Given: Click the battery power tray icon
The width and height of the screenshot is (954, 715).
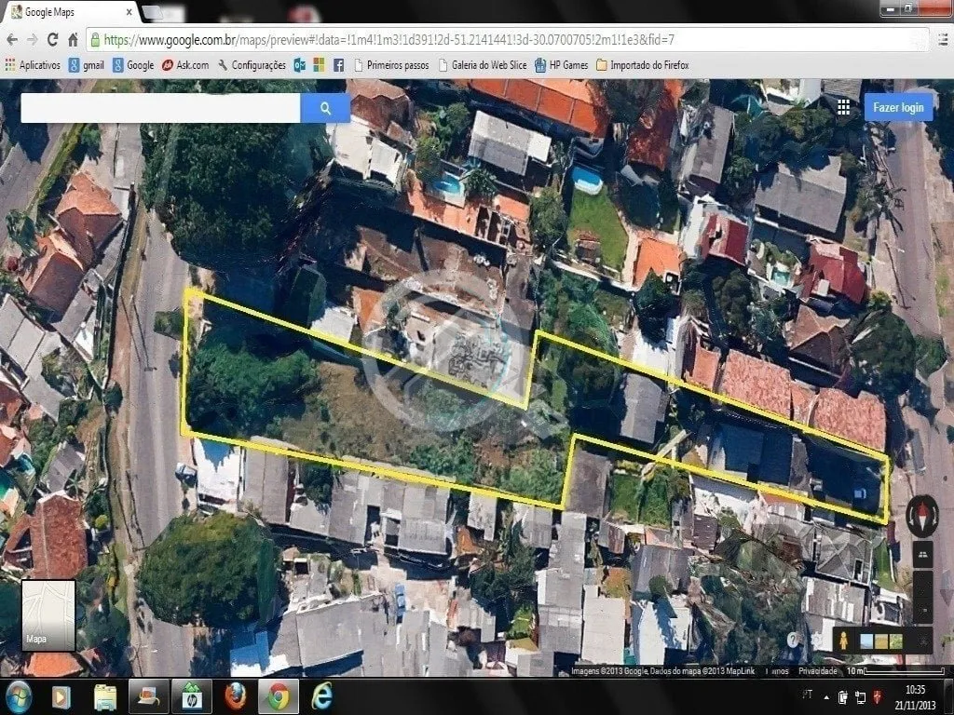Looking at the screenshot, I should [x=843, y=697].
